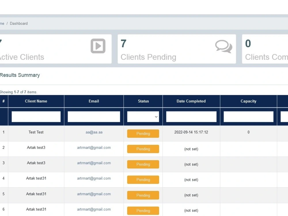Image resolution: width=288 pixels, height=216 pixels.
Task: Sort the table by Email column
Action: [x=94, y=101]
